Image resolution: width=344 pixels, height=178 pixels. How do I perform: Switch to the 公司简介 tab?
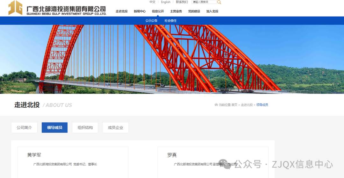[24, 128]
